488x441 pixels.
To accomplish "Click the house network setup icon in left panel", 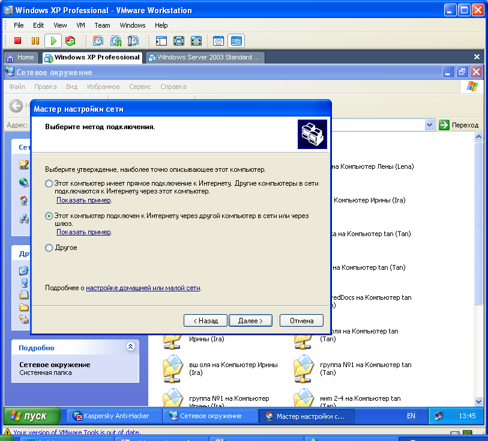I will pyautogui.click(x=23, y=200).
